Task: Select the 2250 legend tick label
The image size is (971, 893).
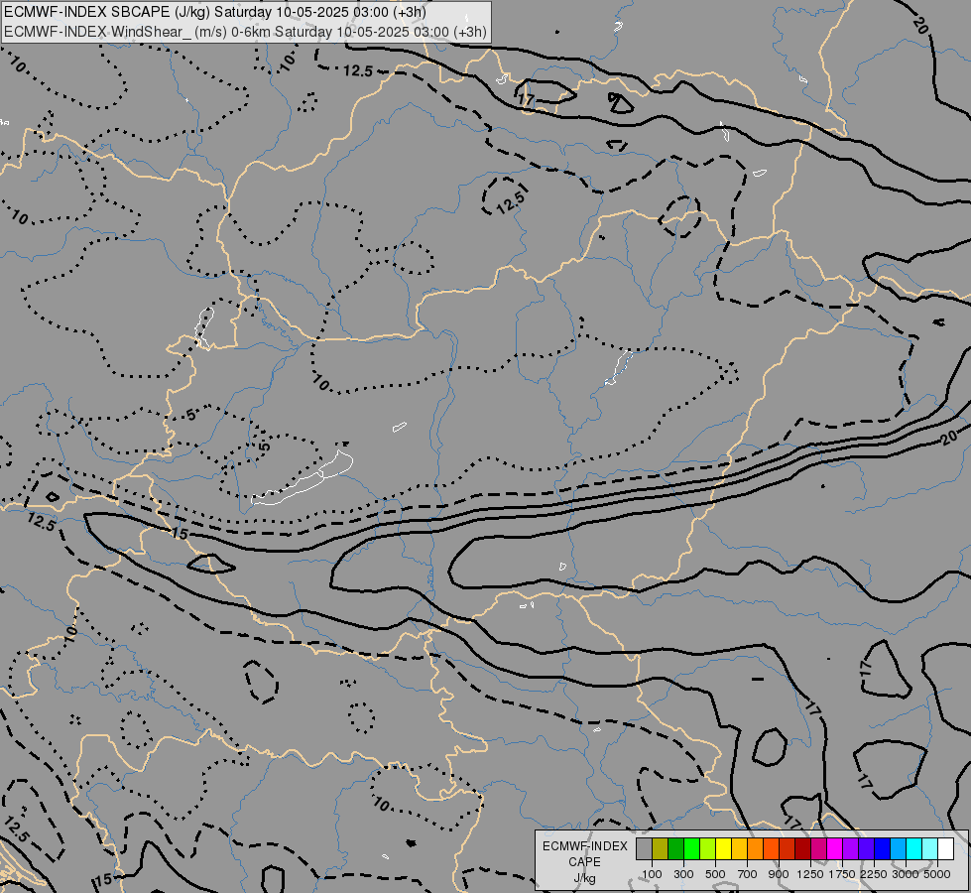Action: click(874, 874)
